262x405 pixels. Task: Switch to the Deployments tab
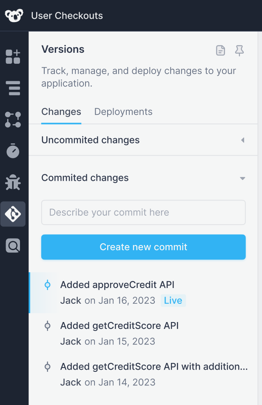click(x=123, y=111)
